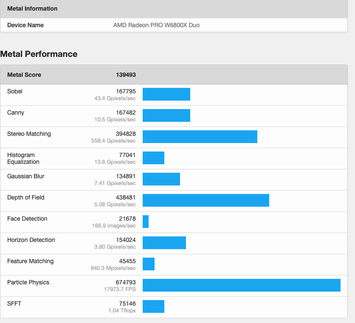Click the SFFT benchmark label
Image resolution: width=355 pixels, height=323 pixels.
coord(14,304)
